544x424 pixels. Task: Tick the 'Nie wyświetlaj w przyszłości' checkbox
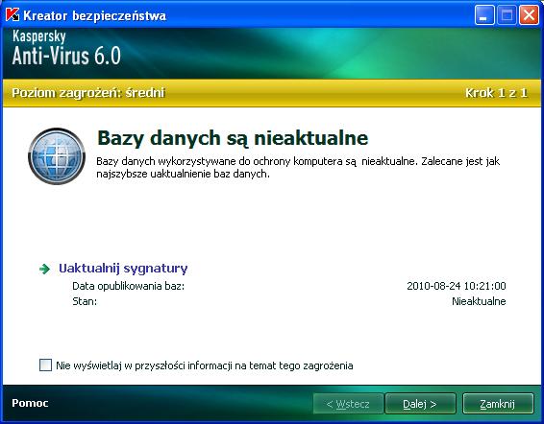45,365
